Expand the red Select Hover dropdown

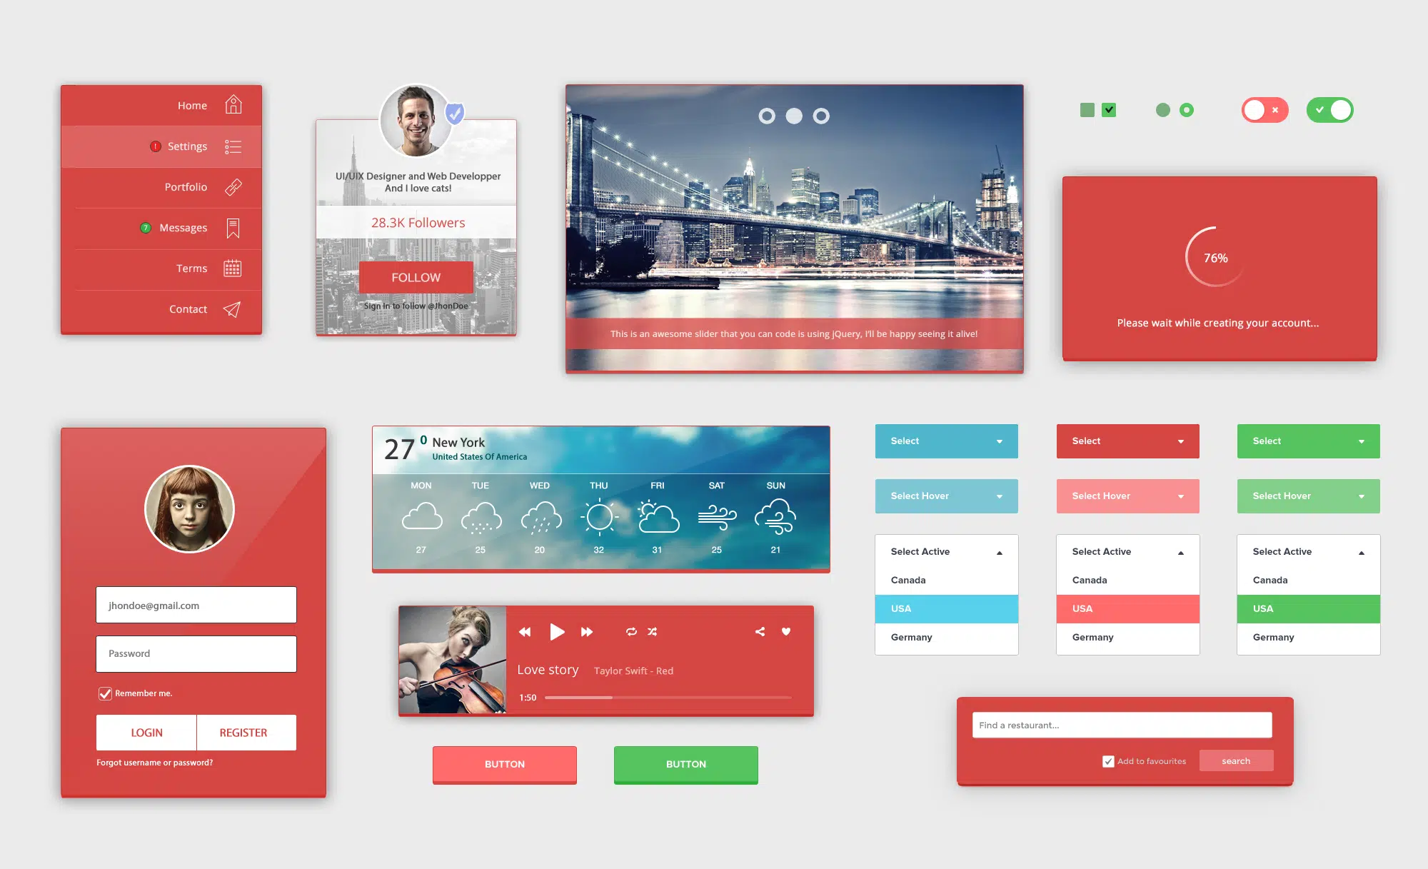point(1178,496)
